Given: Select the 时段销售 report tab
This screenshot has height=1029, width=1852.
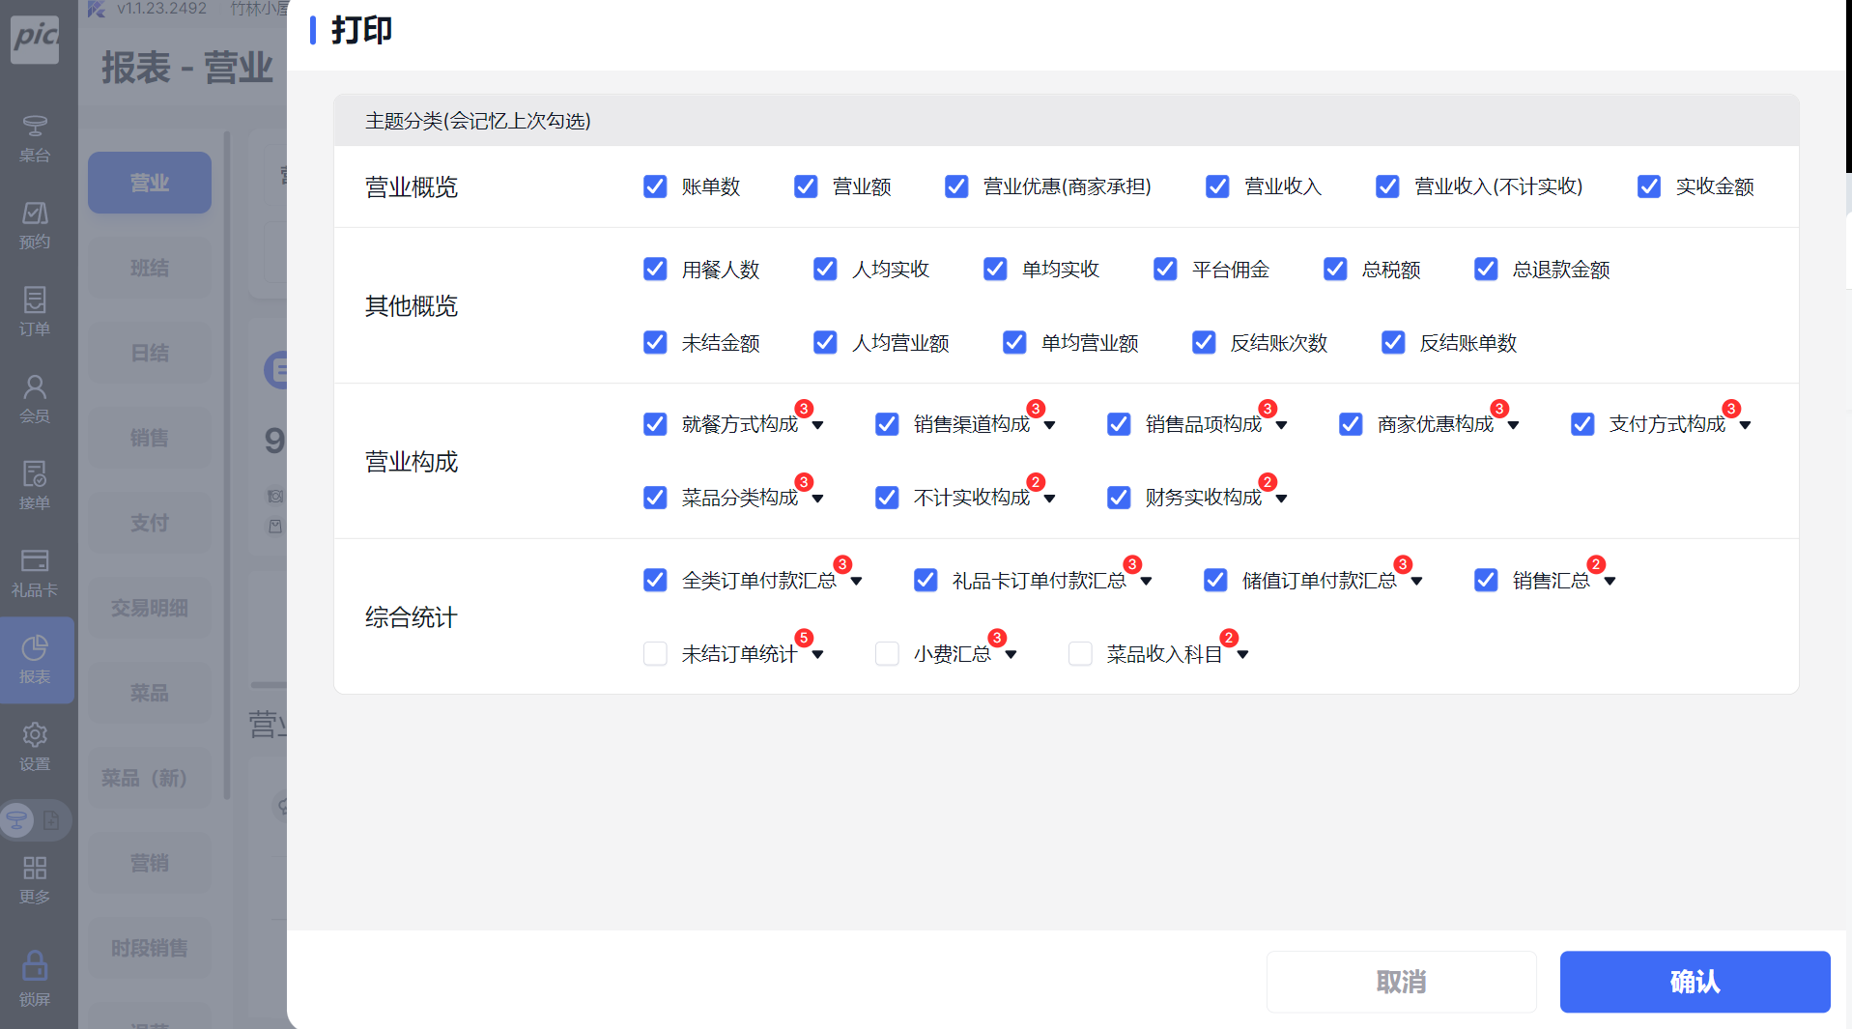Looking at the screenshot, I should pos(150,948).
